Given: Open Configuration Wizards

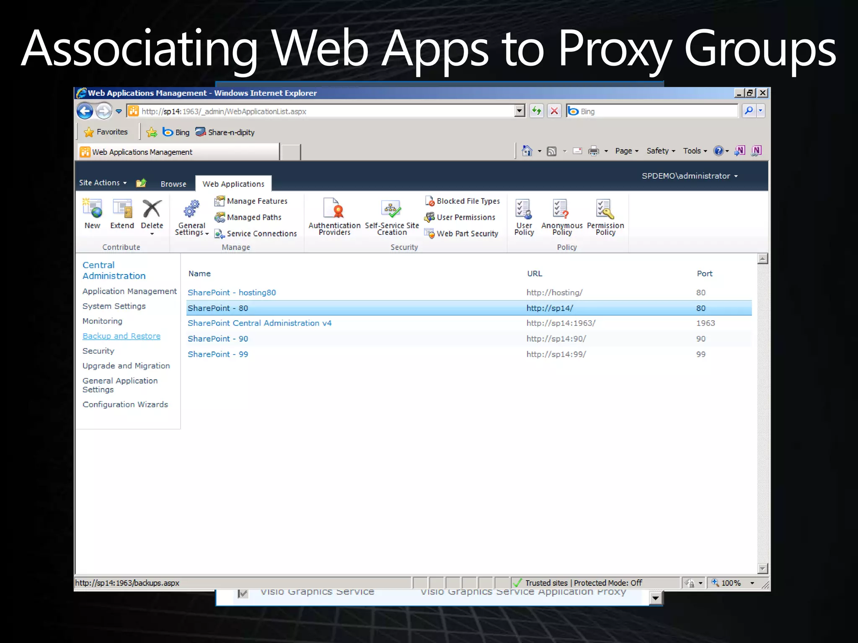Looking at the screenshot, I should 125,405.
